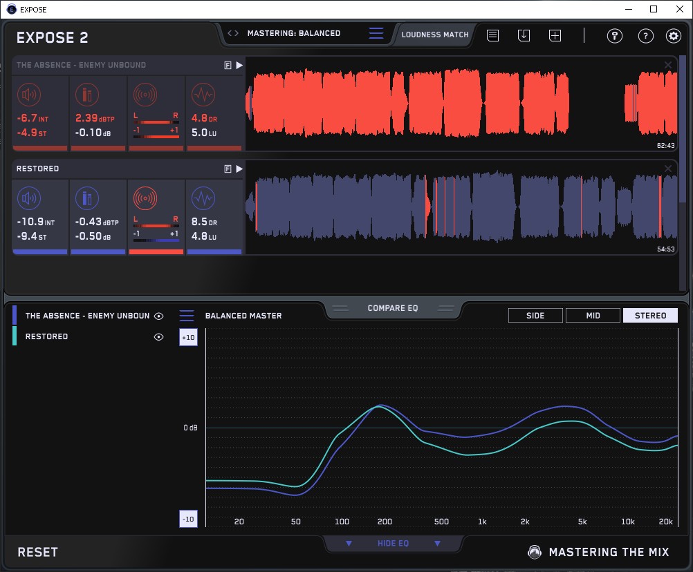Click inside the red Absence waveform
This screenshot has width=693, height=572.
pos(461,103)
